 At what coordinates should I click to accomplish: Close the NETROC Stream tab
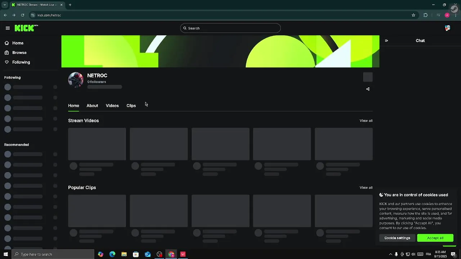coord(61,5)
